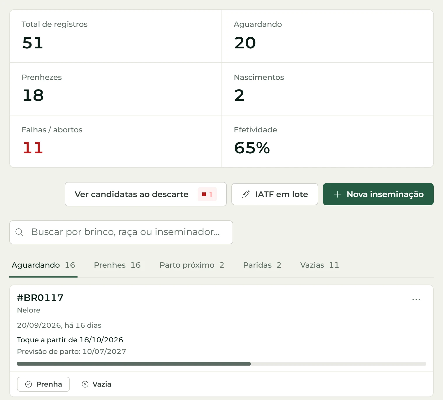Select the Aguardando tab
The image size is (443, 400).
click(x=43, y=265)
